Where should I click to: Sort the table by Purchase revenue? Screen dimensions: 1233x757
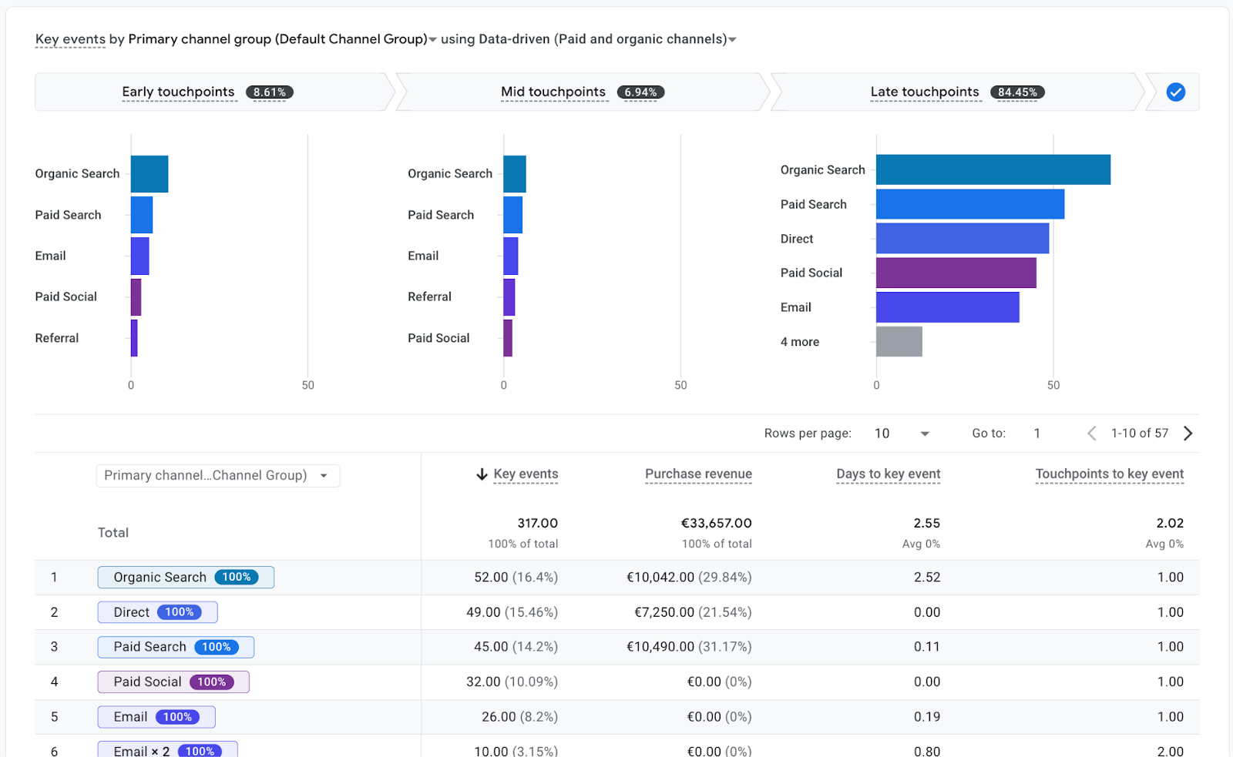[x=697, y=474]
